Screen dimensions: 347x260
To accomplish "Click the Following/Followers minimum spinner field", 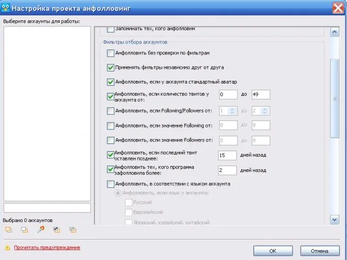I will (228, 111).
